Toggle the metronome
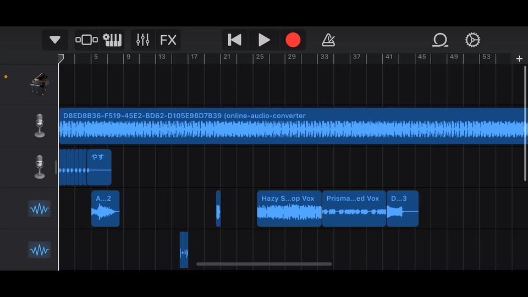Viewport: 528px width, 297px height. coord(328,40)
